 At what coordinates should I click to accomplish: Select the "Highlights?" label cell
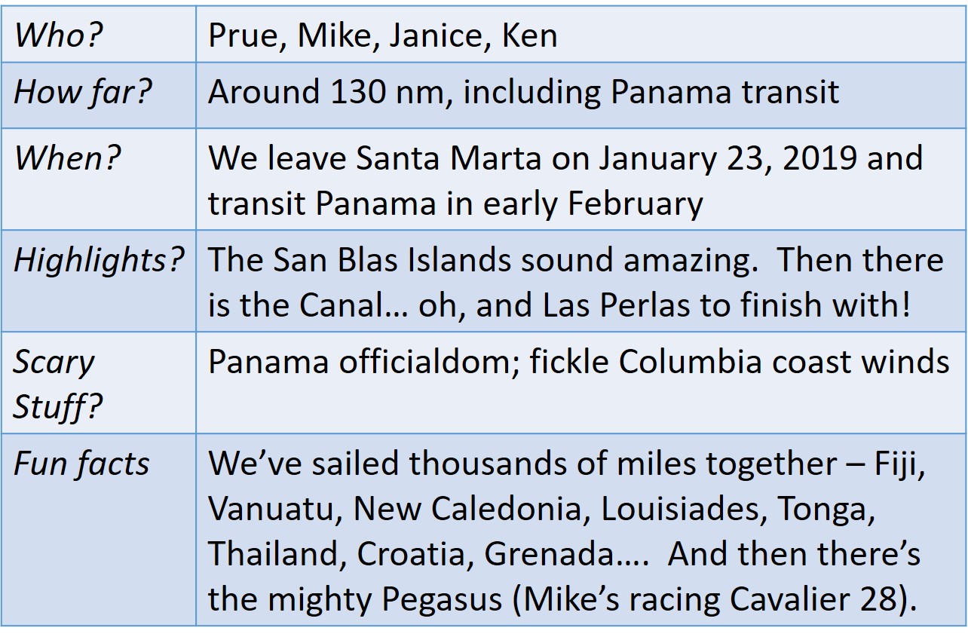coord(99,260)
